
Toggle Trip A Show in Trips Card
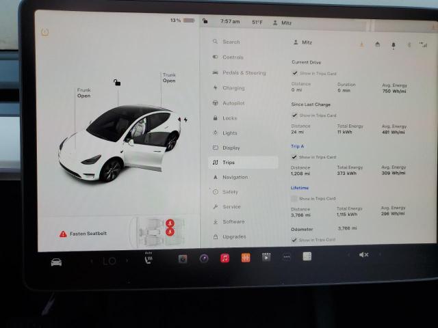(294, 156)
